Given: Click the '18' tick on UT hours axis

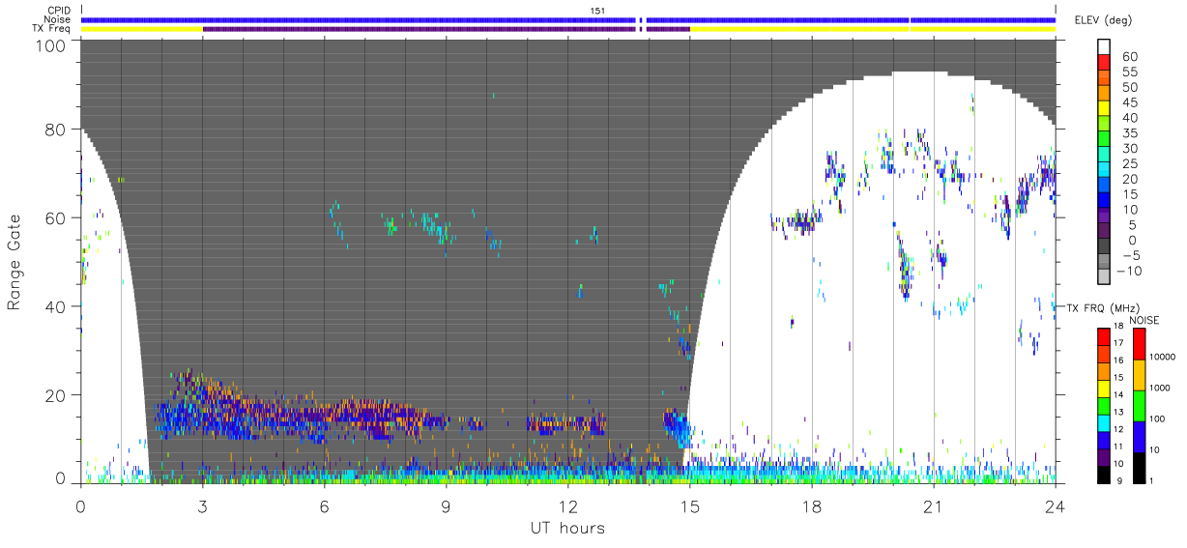Looking at the screenshot, I should click(811, 506).
